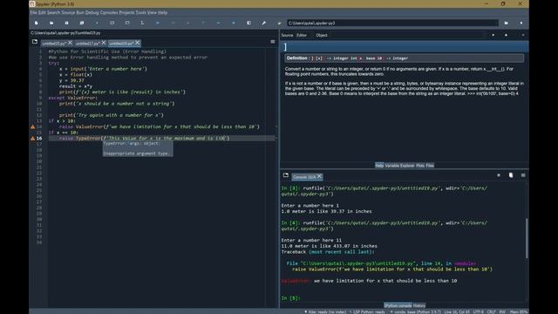The height and width of the screenshot is (314, 558).
Task: Open the Help pane Source dropdown
Action: (x=302, y=35)
